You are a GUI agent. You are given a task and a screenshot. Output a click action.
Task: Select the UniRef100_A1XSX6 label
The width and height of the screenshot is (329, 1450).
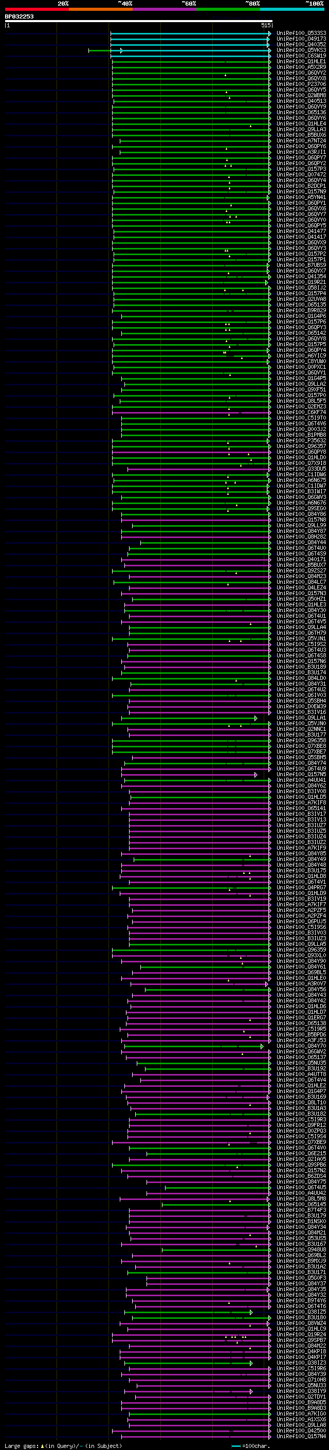(x=301, y=1420)
